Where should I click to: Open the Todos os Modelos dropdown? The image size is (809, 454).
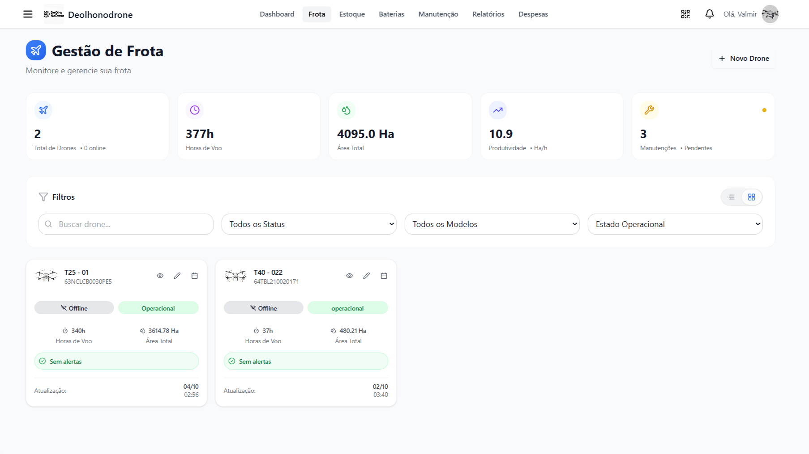(x=492, y=224)
